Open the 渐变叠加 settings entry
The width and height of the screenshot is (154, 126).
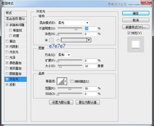coord(15,68)
